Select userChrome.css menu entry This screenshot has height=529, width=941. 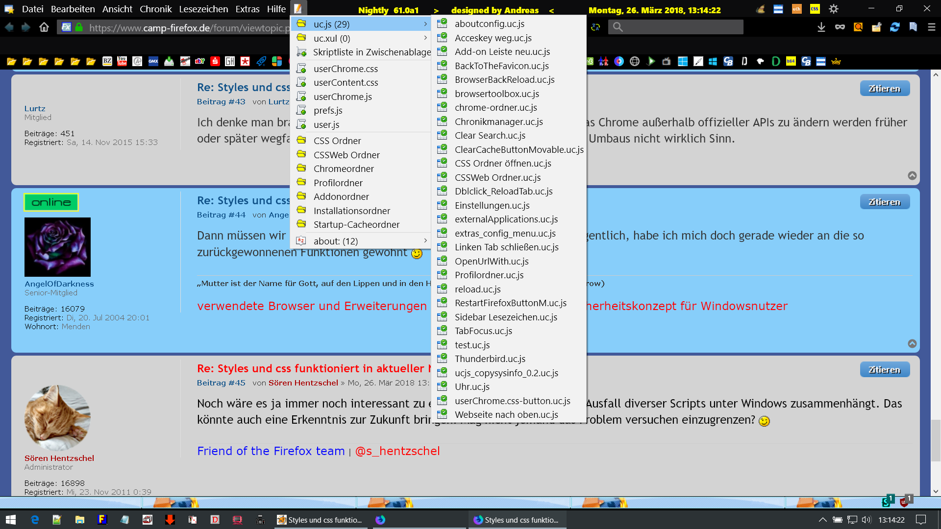[x=346, y=69]
